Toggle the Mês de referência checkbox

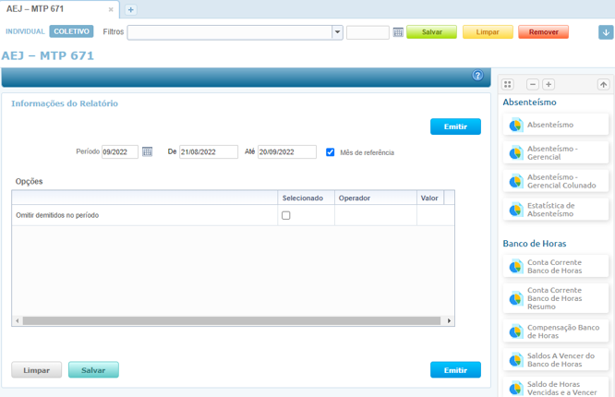(x=331, y=152)
